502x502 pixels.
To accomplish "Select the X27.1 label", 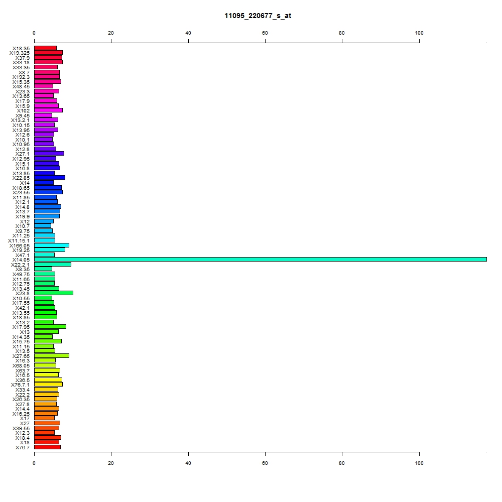I will point(23,154).
